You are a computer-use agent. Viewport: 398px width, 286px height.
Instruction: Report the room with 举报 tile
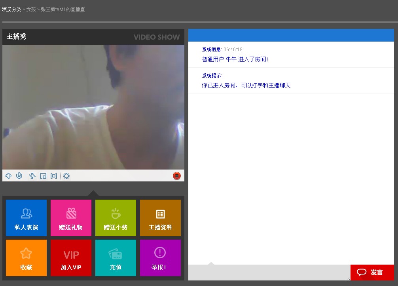160,258
